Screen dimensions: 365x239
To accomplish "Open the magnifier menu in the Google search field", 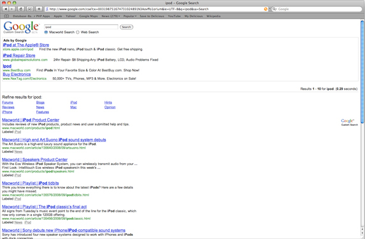I will [275, 9].
